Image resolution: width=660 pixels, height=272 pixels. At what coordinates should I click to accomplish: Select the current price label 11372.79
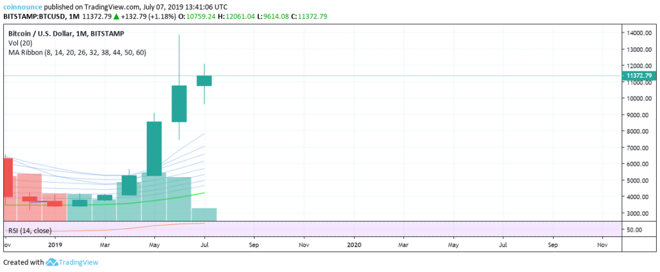640,76
